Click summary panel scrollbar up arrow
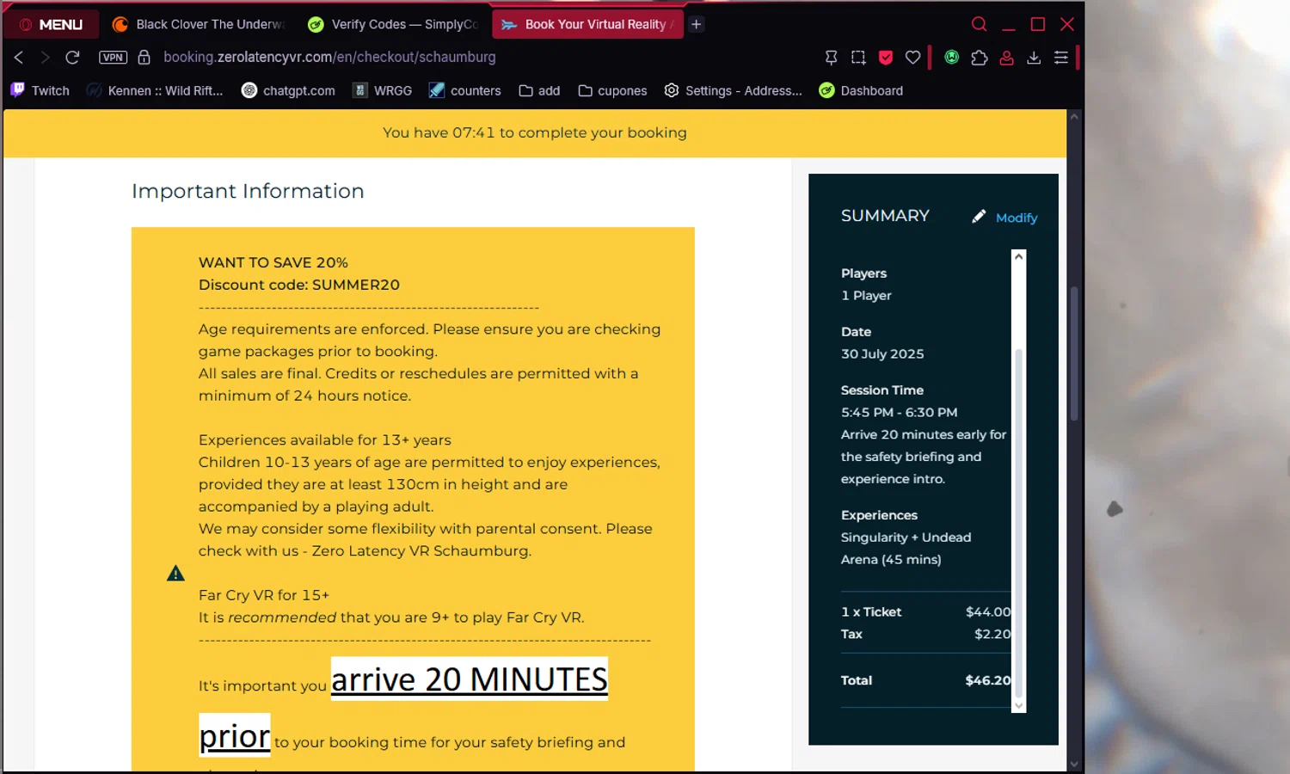The width and height of the screenshot is (1290, 774). pyautogui.click(x=1019, y=256)
